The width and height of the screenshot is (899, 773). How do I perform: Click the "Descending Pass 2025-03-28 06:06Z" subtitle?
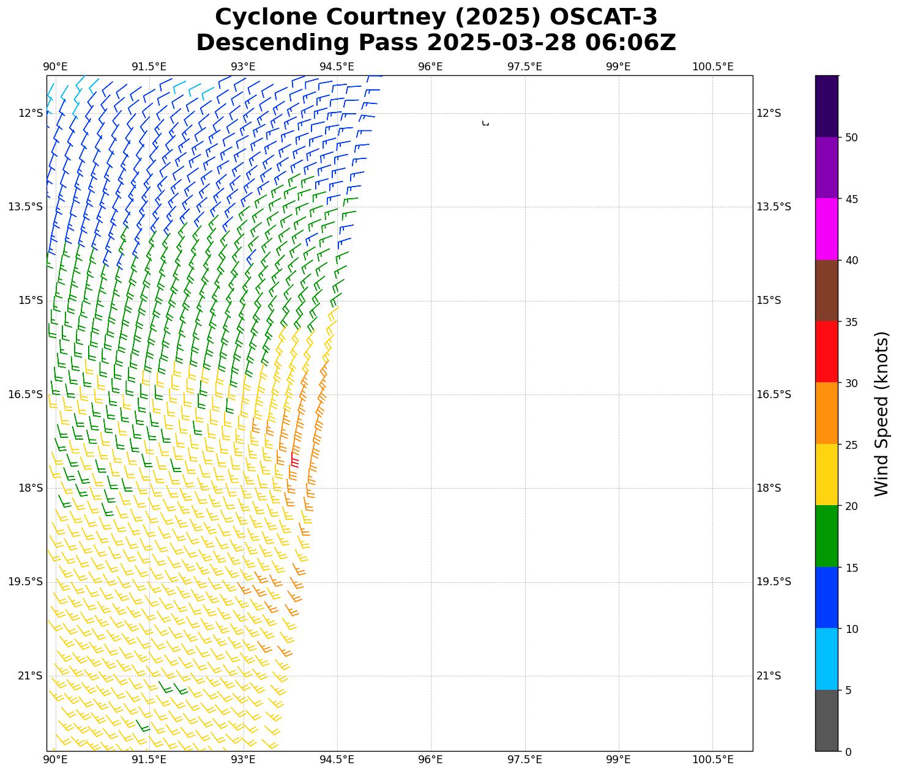tap(436, 43)
